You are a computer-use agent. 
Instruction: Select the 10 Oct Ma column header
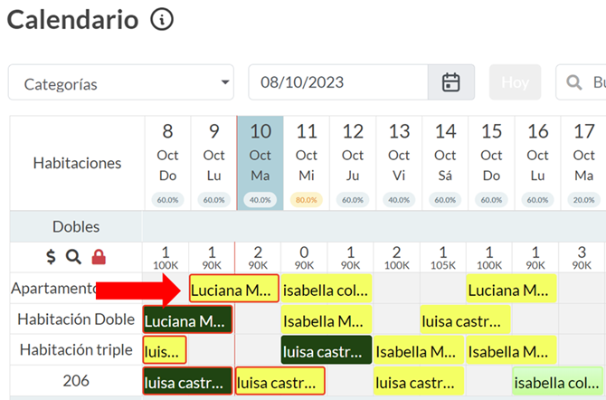[x=260, y=154]
